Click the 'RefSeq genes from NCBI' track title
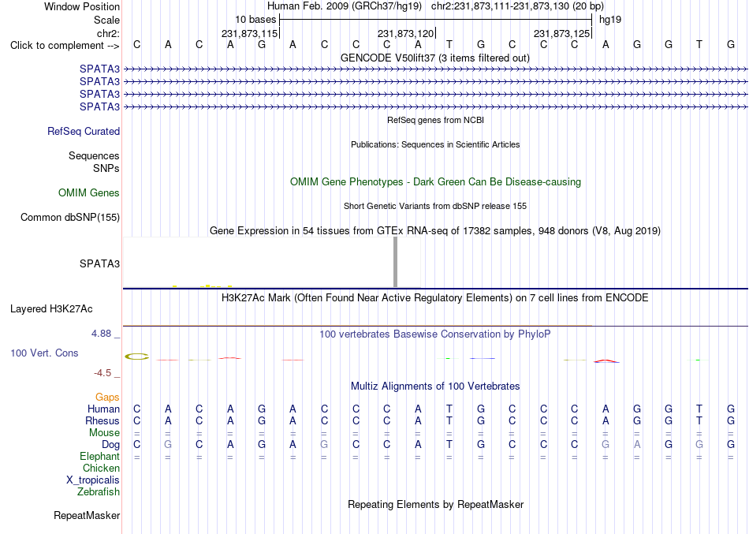 [x=436, y=120]
